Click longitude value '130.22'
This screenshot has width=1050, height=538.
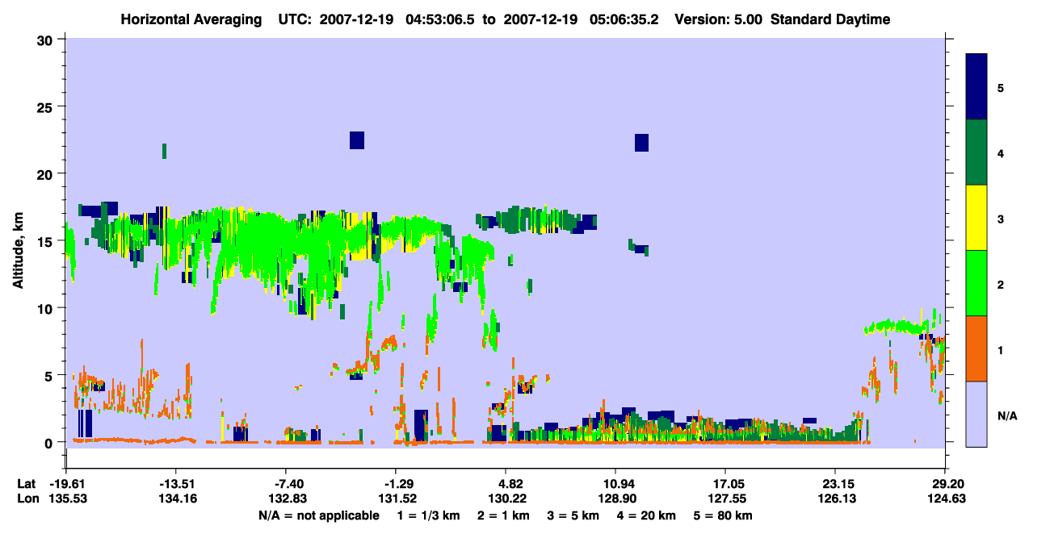[x=506, y=498]
